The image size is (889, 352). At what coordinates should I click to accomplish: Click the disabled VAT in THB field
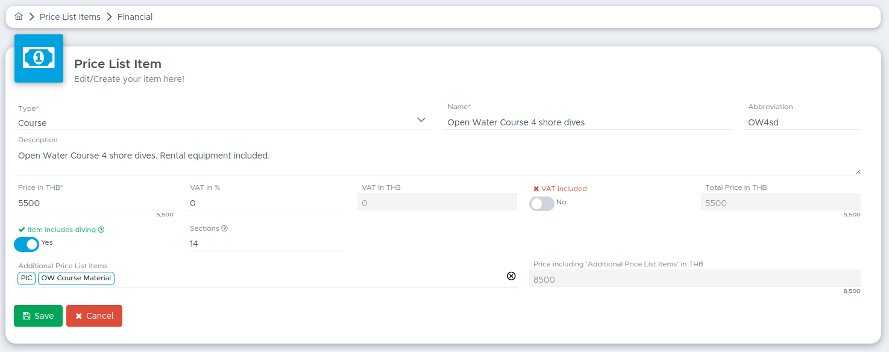pyautogui.click(x=437, y=202)
